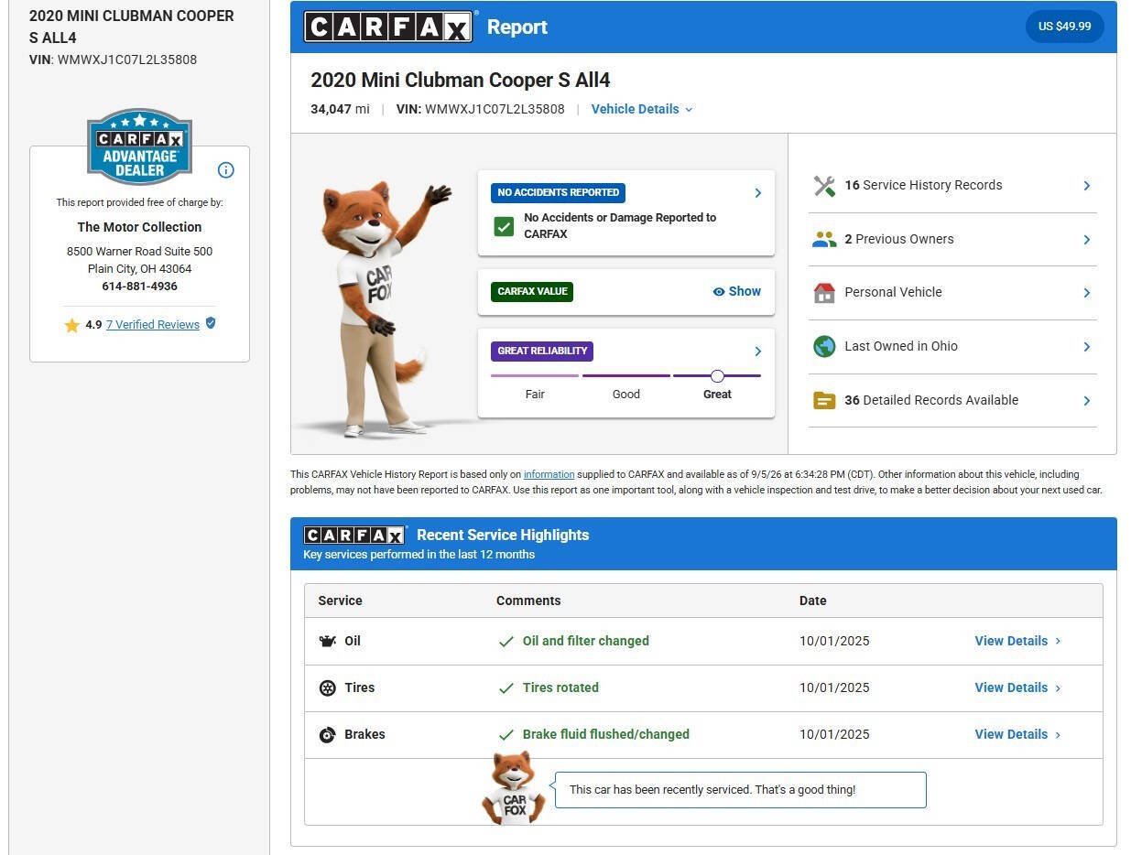Click the globe icon for Last Owned in Ohio
1131x855 pixels.
click(x=824, y=347)
